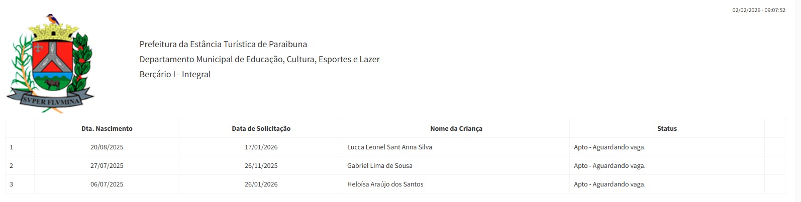Screen dimensions: 801x202
Task: Click the status of Lucca Leonel's row
Action: tap(610, 147)
